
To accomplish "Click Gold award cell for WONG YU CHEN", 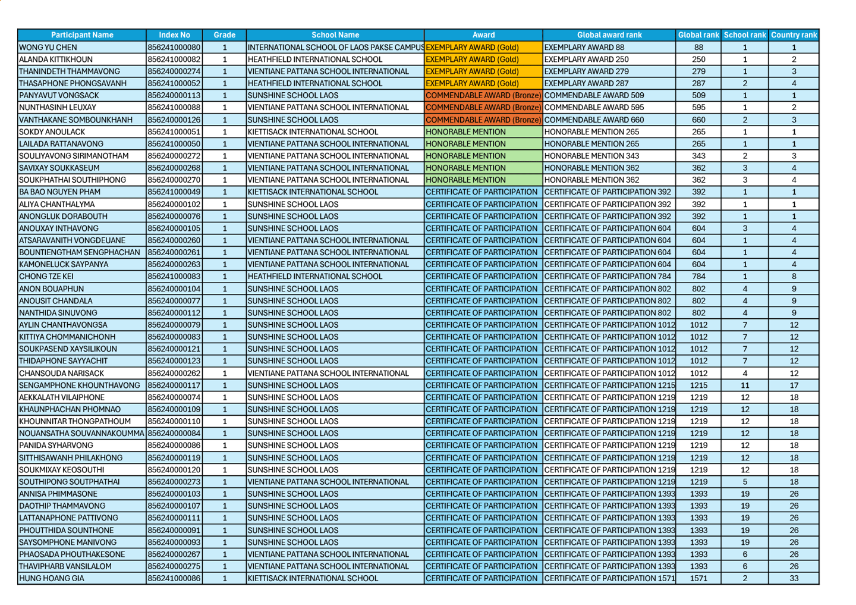I will [x=484, y=48].
